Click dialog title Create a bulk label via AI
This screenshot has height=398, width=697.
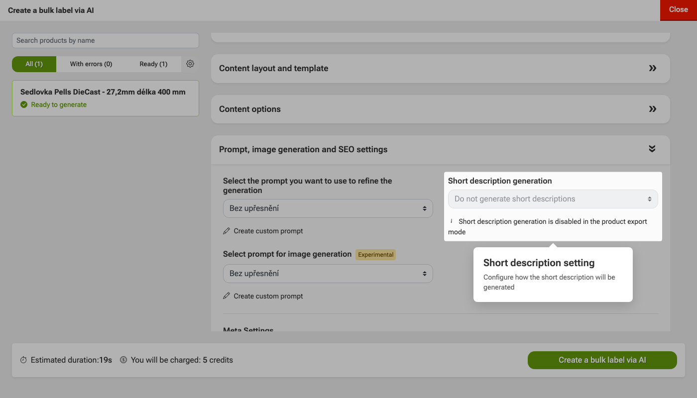[51, 10]
